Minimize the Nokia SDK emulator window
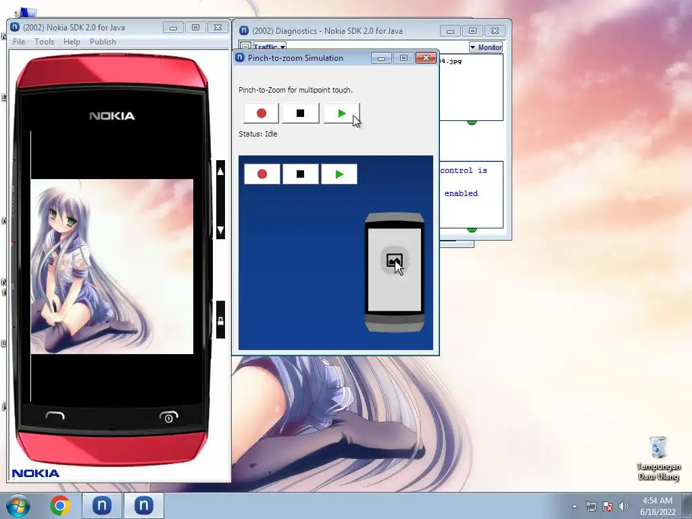692x519 pixels. click(x=173, y=28)
